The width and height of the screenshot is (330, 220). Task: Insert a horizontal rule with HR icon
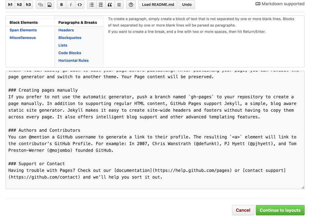point(119,5)
